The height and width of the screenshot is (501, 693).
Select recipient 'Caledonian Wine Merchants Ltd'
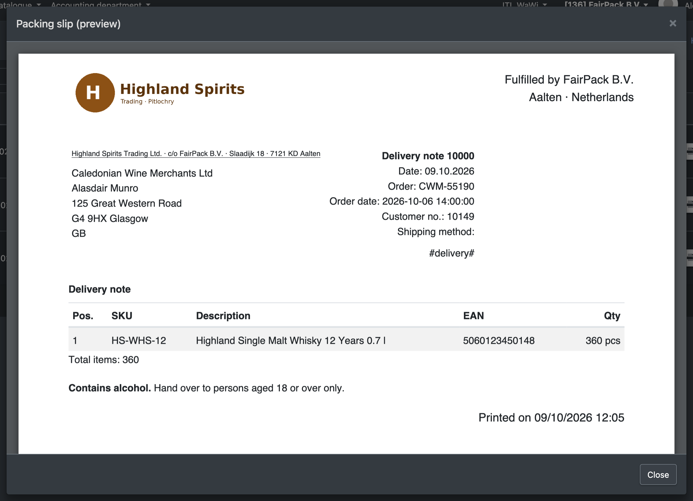(x=142, y=173)
